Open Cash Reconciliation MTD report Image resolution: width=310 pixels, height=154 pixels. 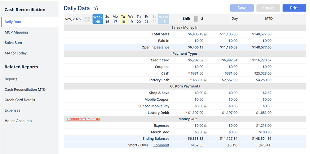coord(25,89)
